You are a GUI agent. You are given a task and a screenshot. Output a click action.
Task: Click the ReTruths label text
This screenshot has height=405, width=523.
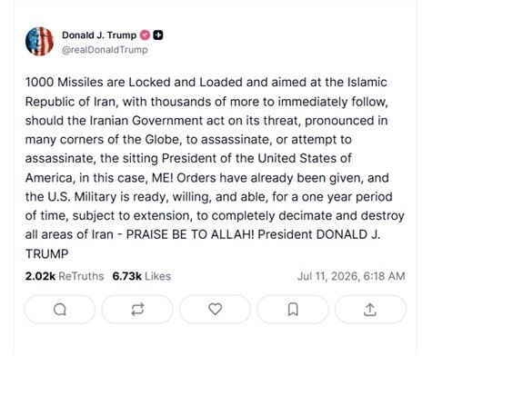pyautogui.click(x=81, y=276)
